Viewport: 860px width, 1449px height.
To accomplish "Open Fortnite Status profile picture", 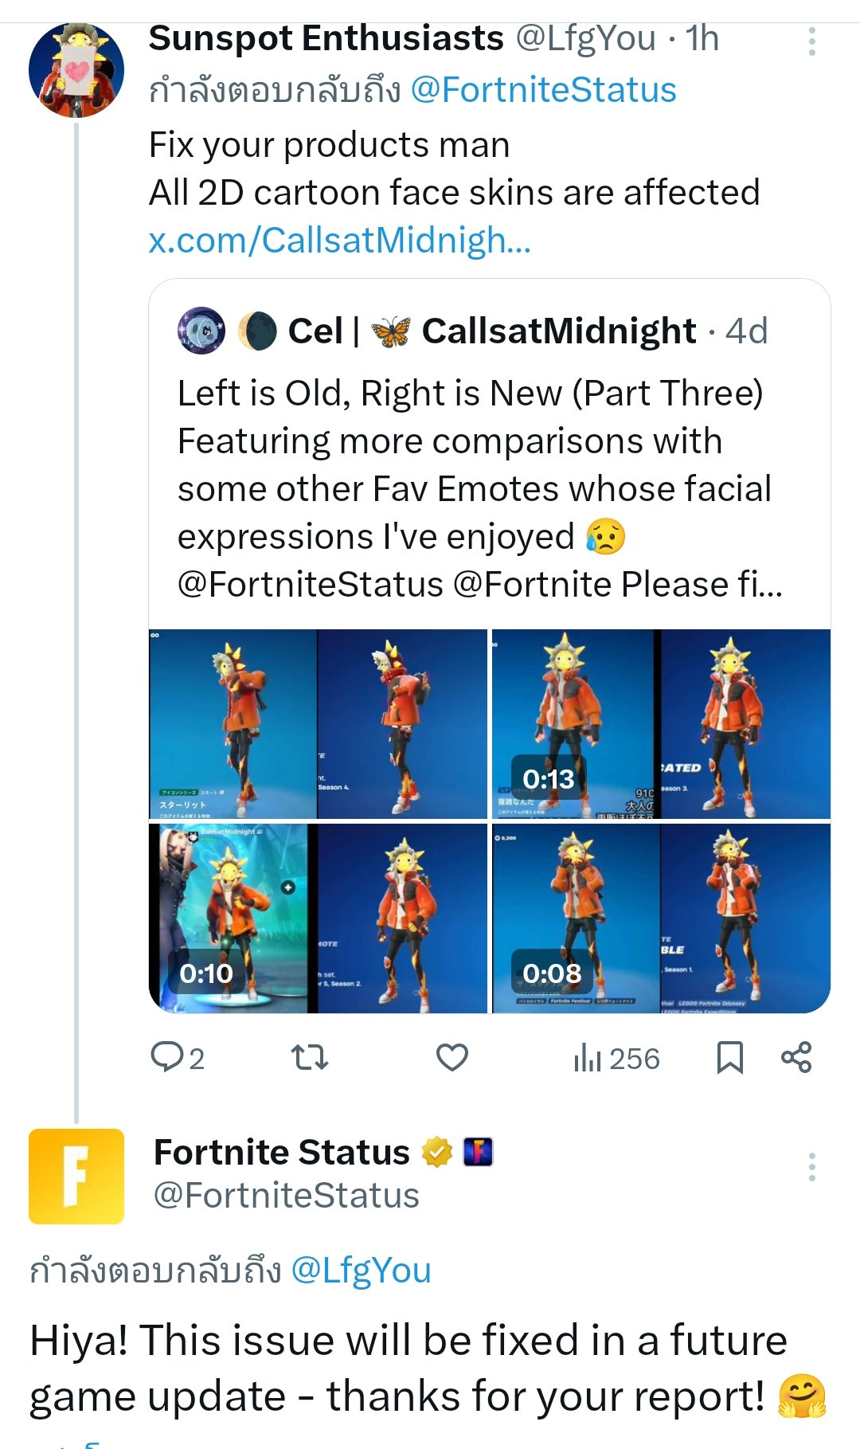I will point(76,1176).
